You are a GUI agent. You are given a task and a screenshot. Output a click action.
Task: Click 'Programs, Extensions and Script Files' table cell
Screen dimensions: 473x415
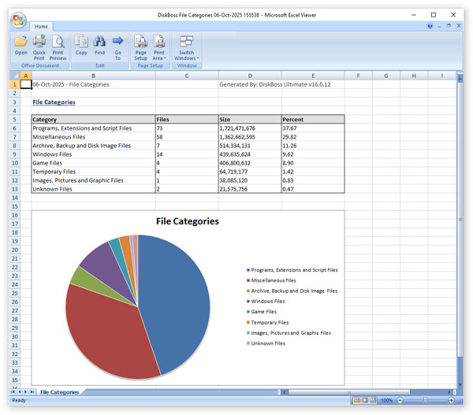click(93, 128)
